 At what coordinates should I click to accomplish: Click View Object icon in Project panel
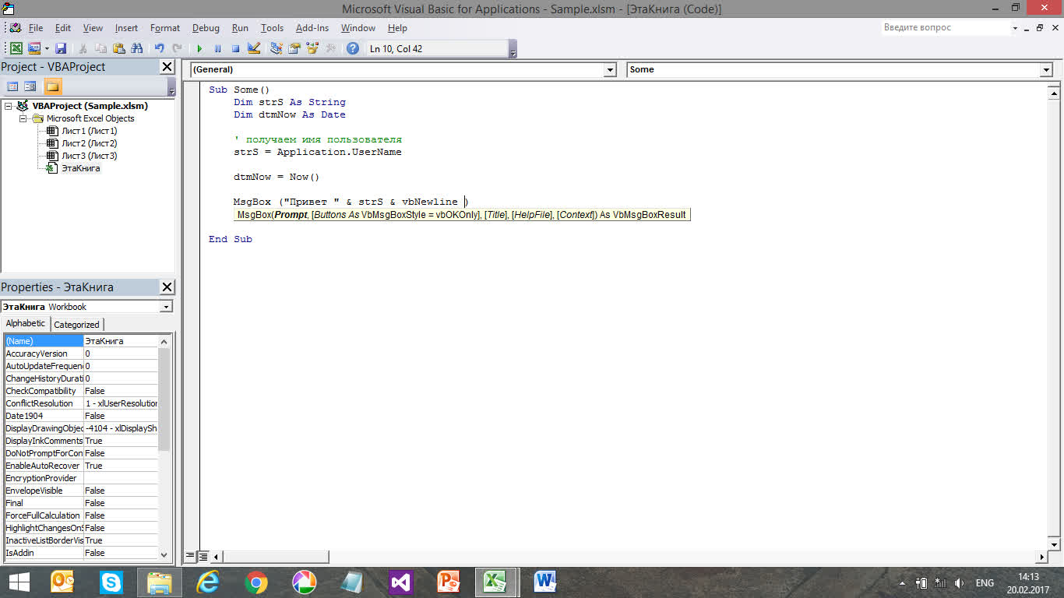click(x=30, y=86)
